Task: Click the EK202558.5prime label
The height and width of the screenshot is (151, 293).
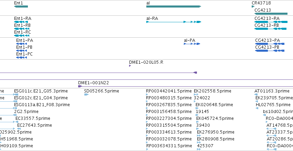Action: [213, 91]
